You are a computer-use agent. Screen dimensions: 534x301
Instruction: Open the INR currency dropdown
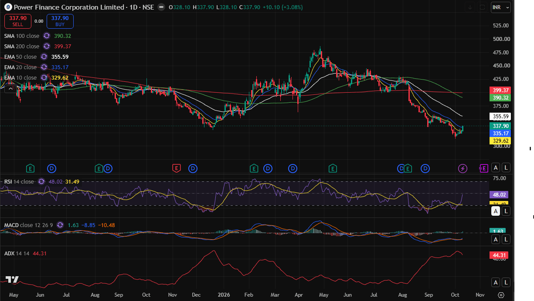500,7
